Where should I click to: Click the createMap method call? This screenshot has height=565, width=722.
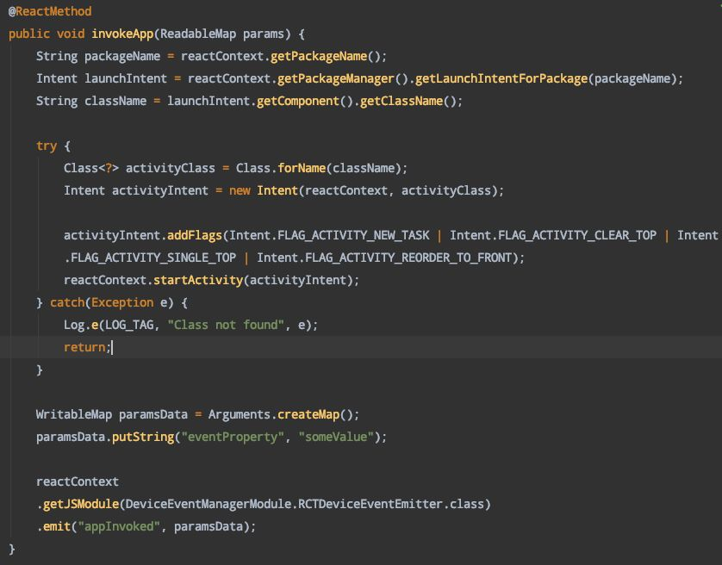308,414
